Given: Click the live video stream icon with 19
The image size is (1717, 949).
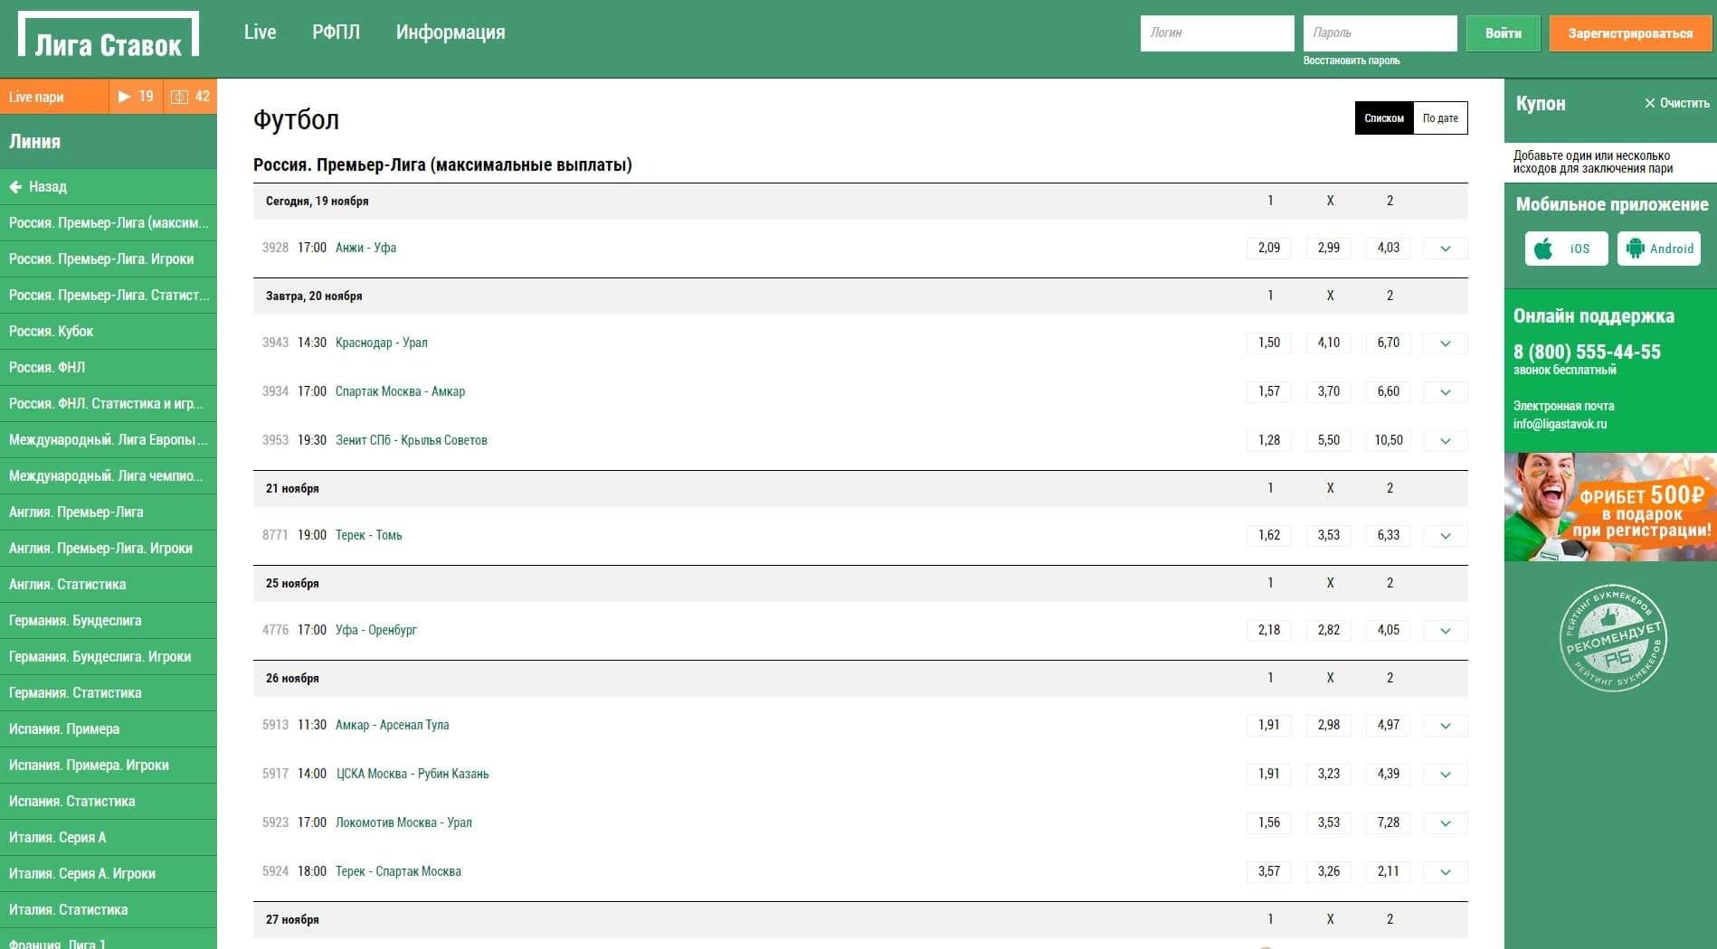Looking at the screenshot, I should [136, 97].
